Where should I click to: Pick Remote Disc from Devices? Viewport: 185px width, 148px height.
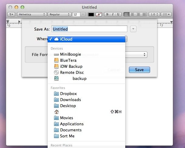pyautogui.click(x=72, y=72)
